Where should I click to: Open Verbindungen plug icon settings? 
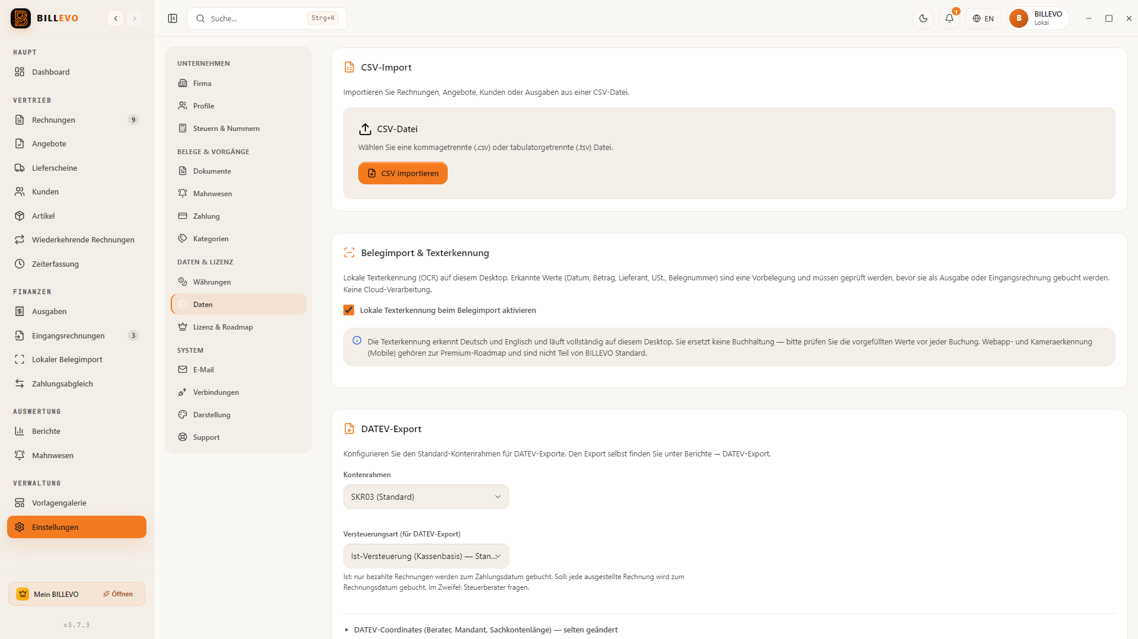(238, 392)
